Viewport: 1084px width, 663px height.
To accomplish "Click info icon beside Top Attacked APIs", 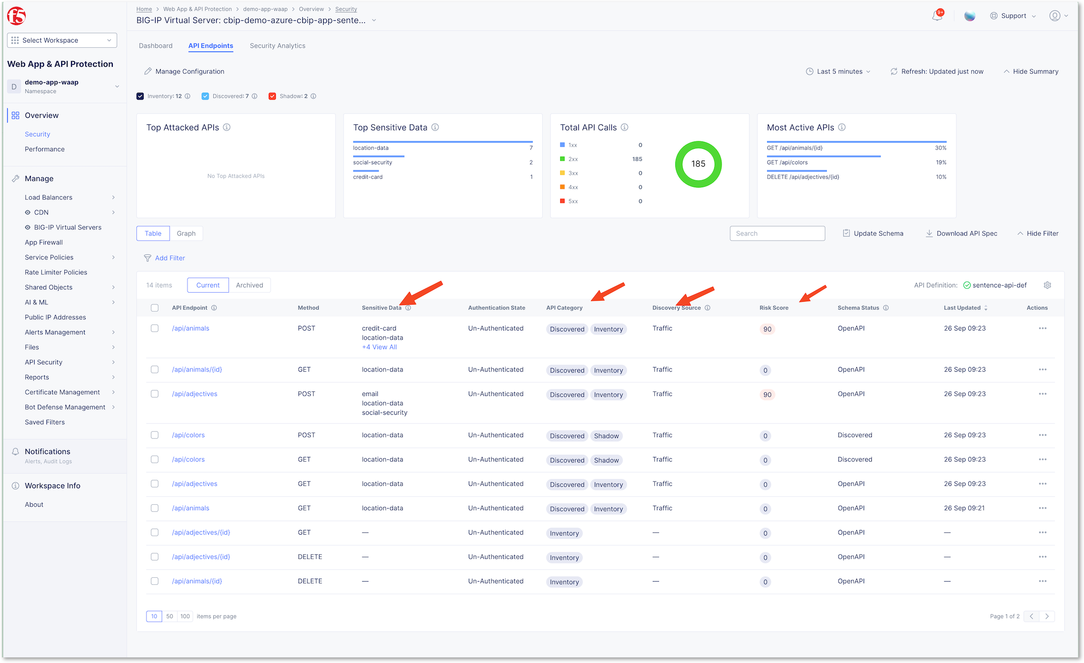I will pyautogui.click(x=227, y=127).
